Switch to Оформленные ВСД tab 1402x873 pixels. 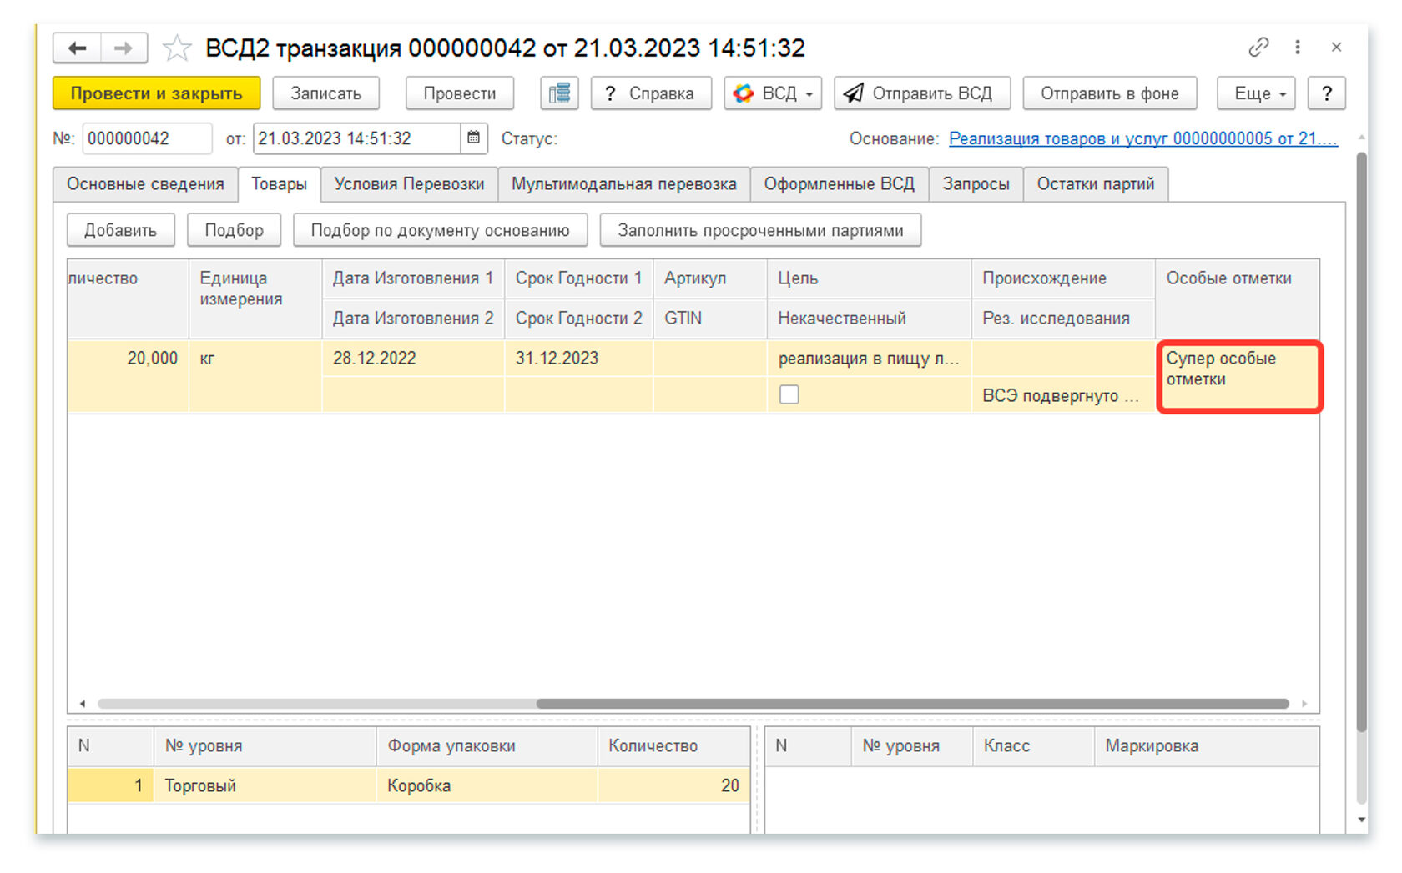click(840, 184)
